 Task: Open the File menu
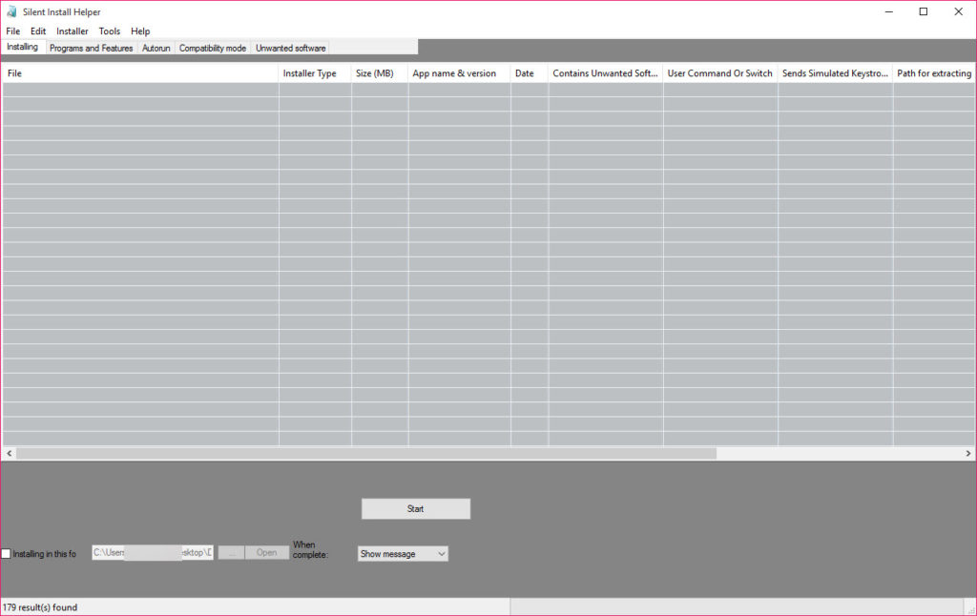coord(13,31)
